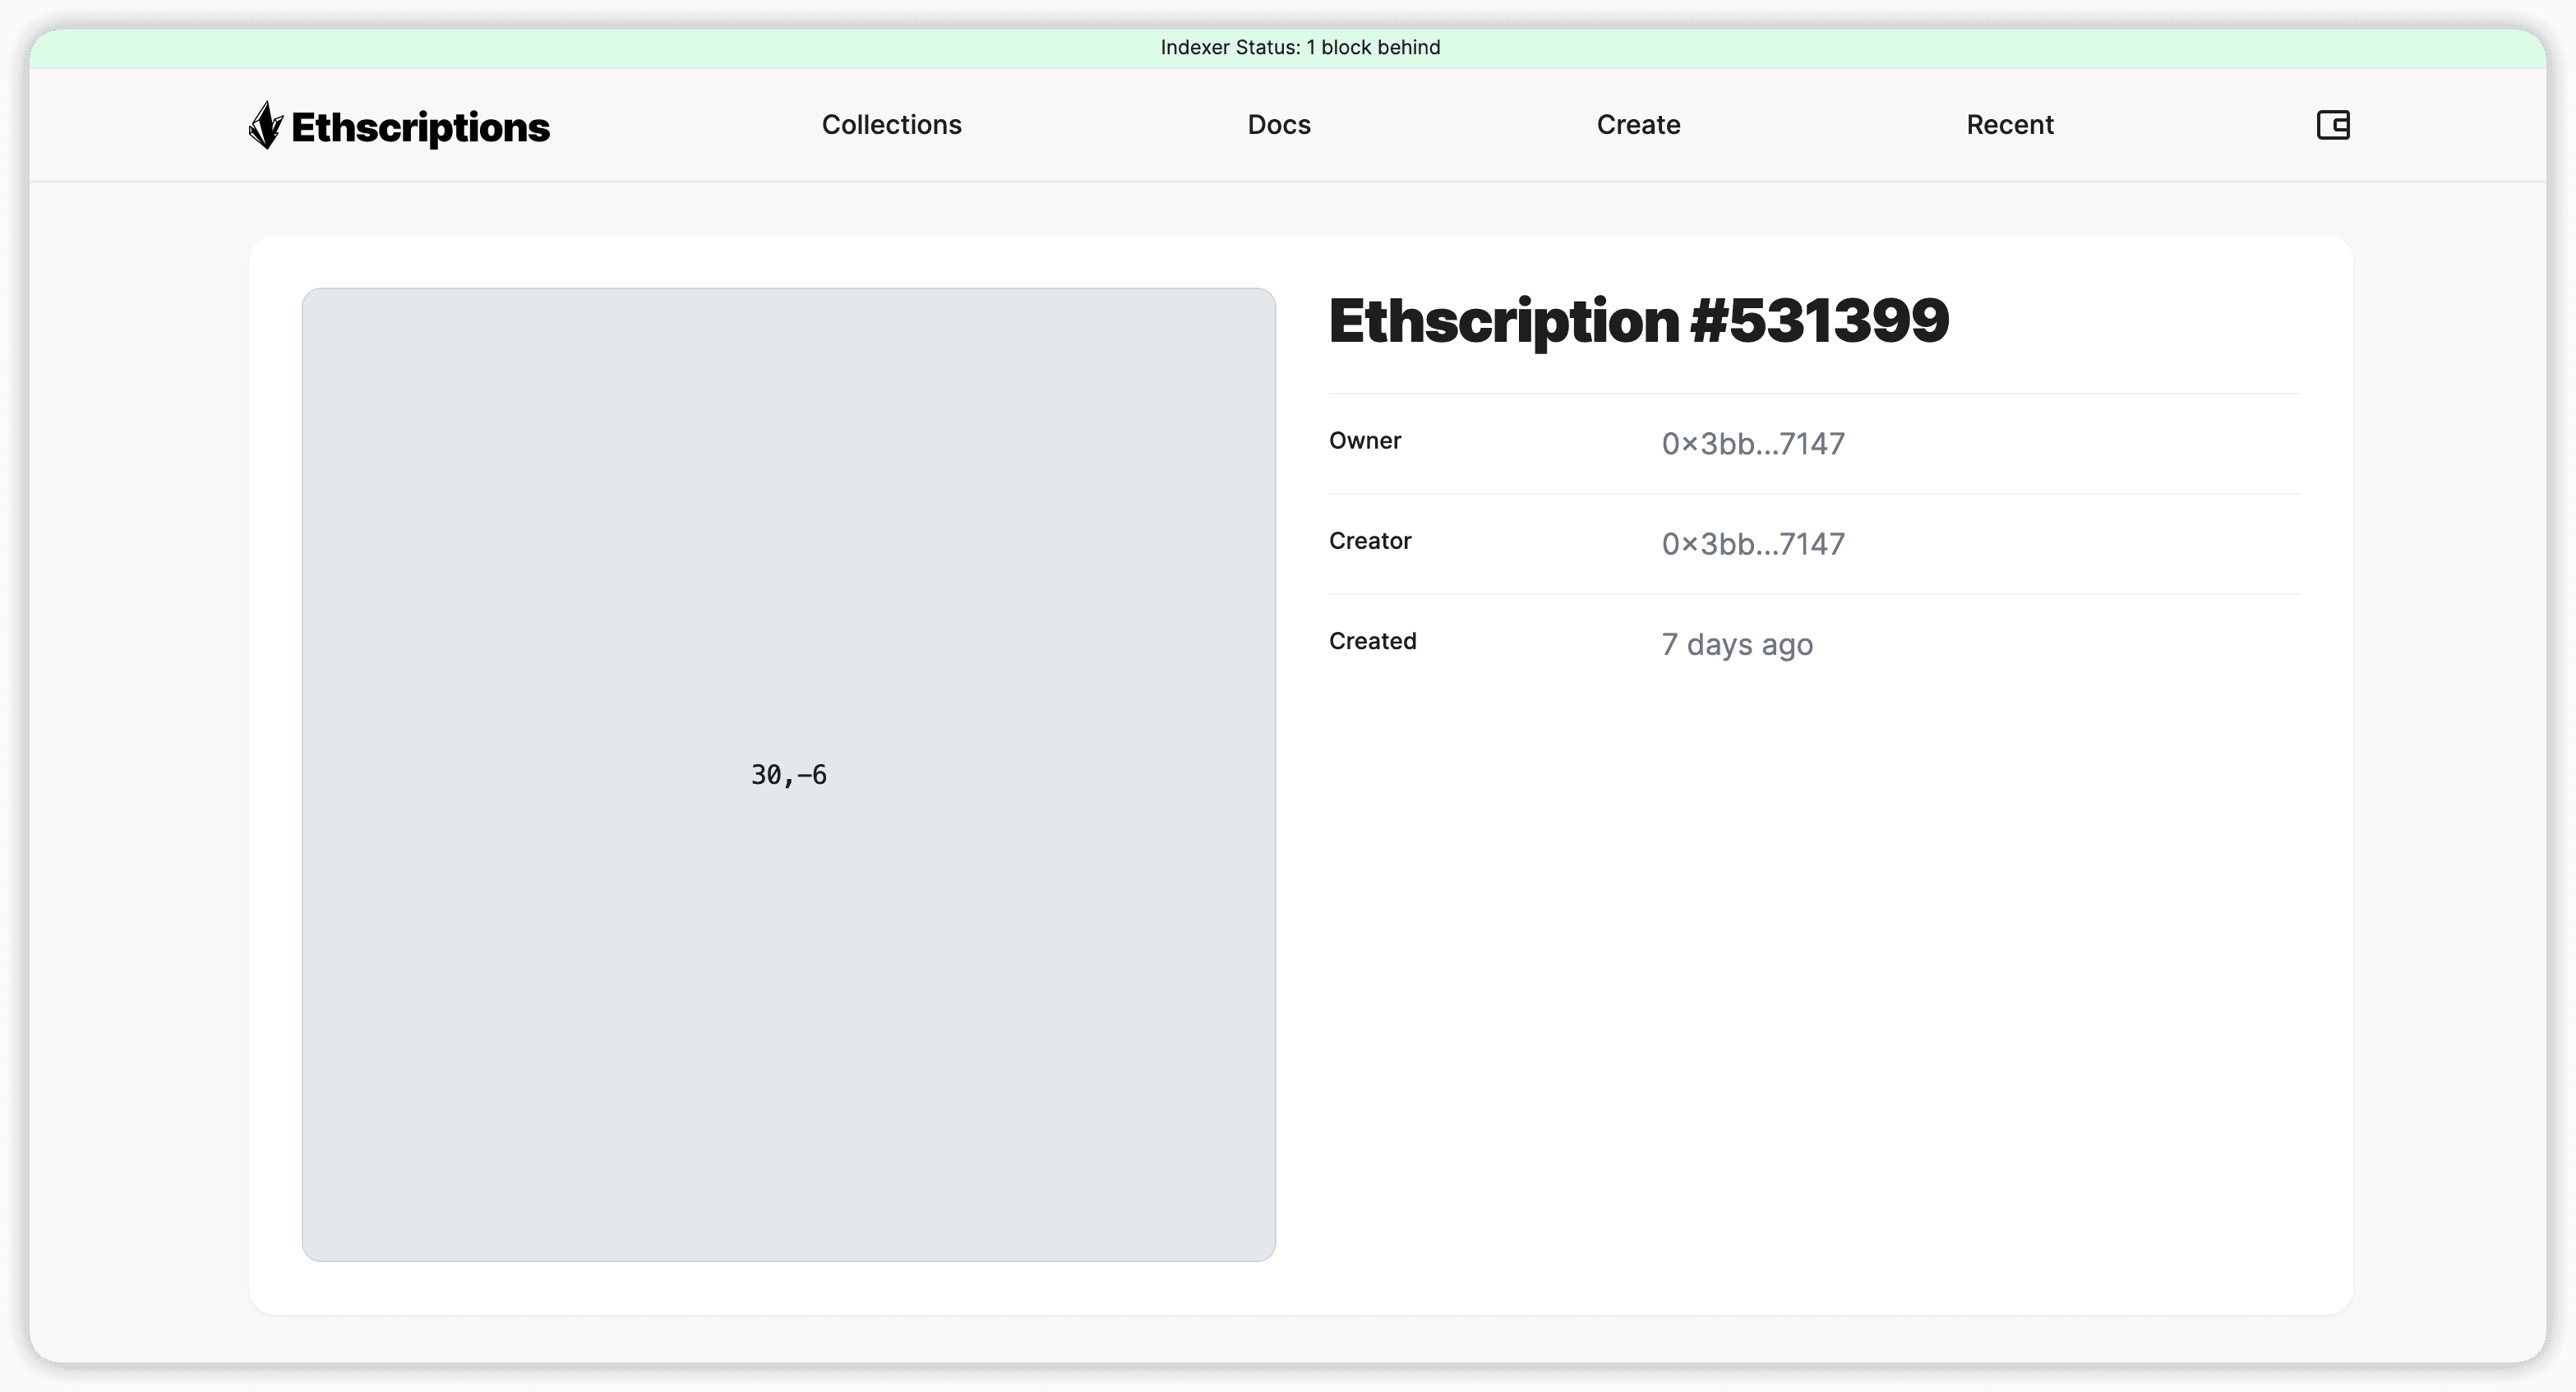Open the Docs page
The height and width of the screenshot is (1392, 2576).
point(1279,125)
